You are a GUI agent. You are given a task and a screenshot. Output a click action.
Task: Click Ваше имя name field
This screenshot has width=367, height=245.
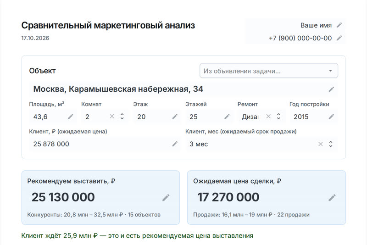click(x=316, y=25)
